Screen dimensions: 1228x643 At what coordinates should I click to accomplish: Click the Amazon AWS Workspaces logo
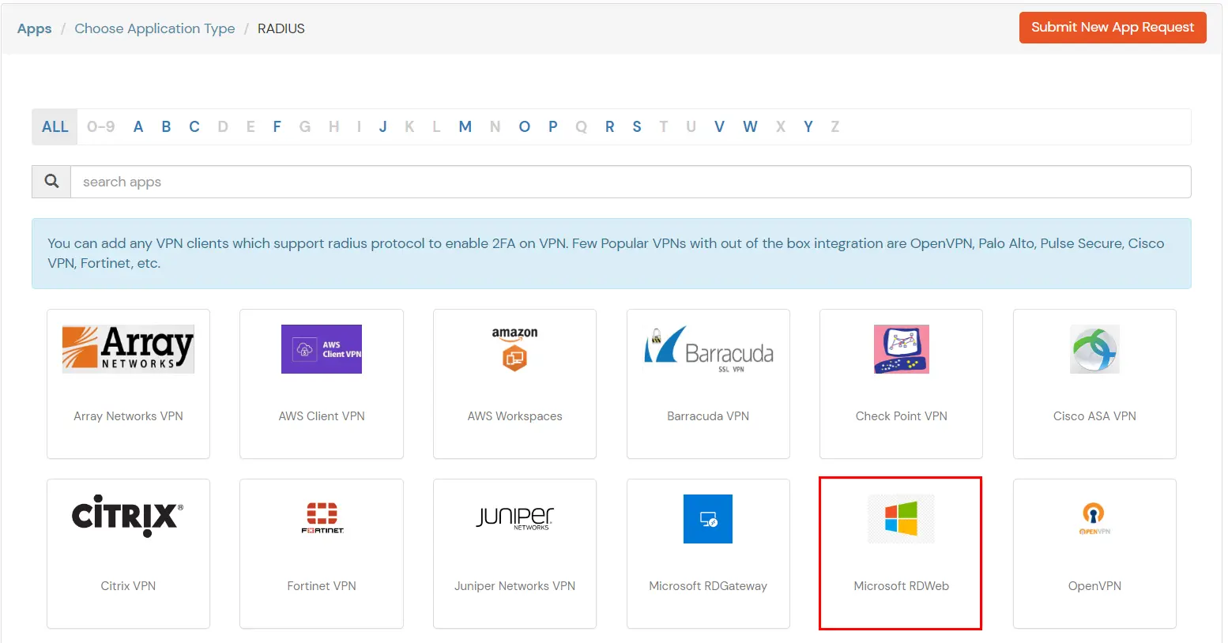tap(514, 348)
